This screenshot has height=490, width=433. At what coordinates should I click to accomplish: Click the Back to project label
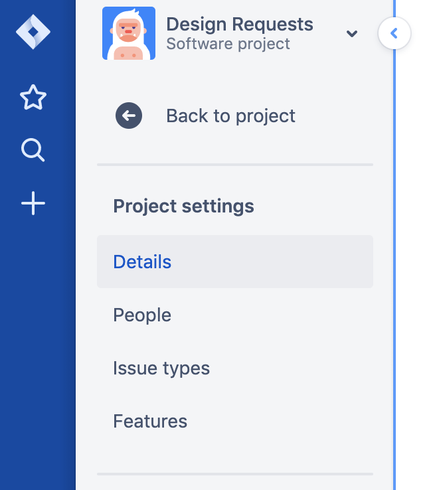coord(230,116)
